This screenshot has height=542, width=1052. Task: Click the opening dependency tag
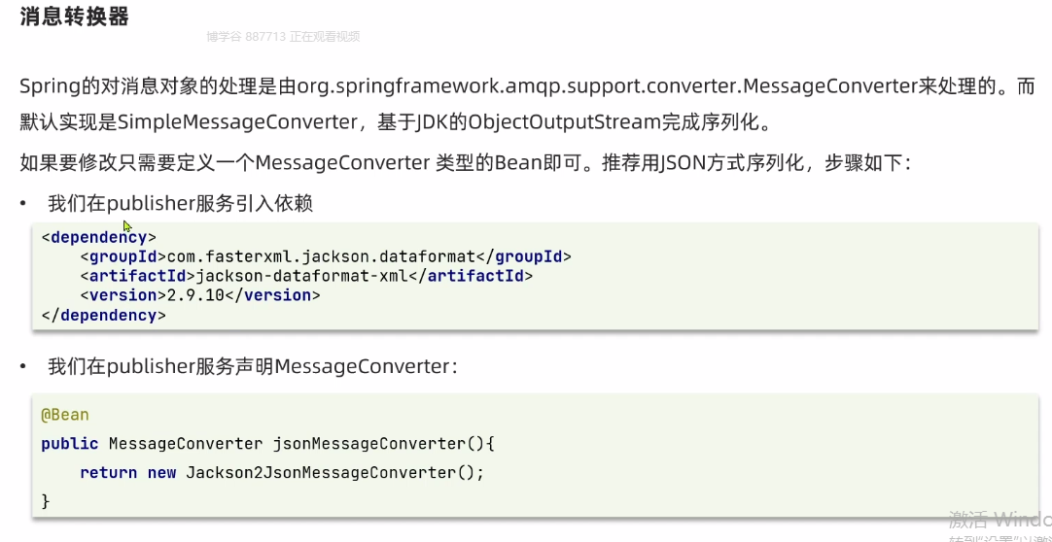pyautogui.click(x=98, y=237)
